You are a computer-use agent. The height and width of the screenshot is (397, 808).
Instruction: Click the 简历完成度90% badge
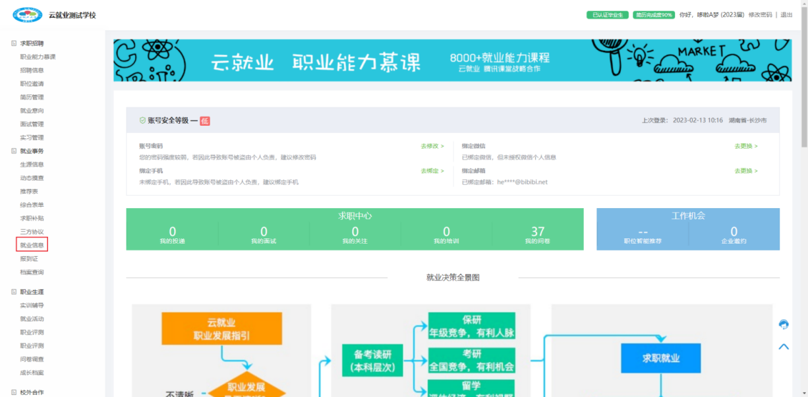pos(653,15)
